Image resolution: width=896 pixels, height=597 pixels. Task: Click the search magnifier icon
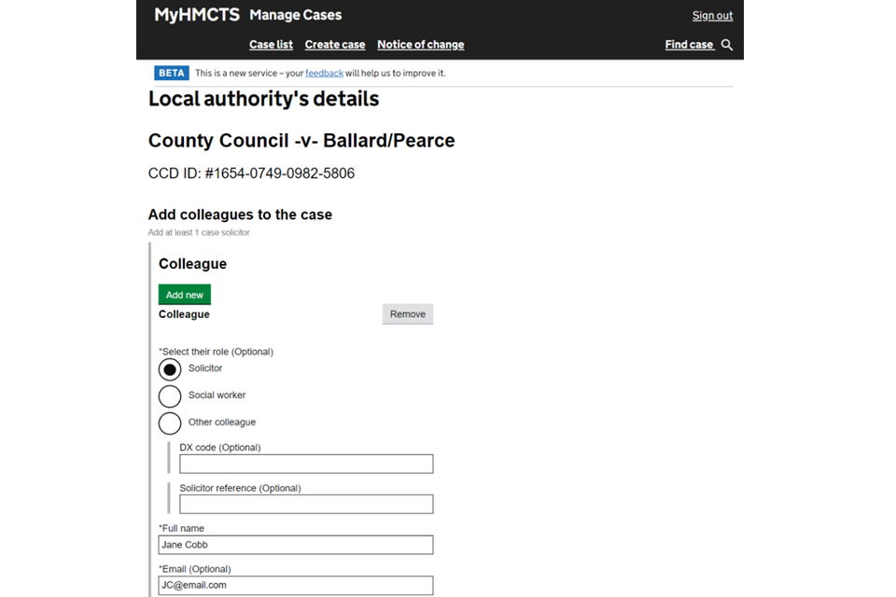coord(727,45)
